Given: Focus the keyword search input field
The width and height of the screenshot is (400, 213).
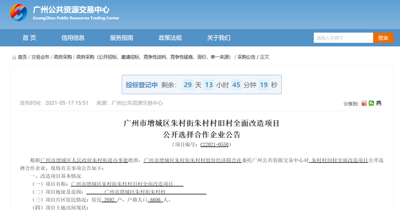Looking at the screenshot, I should coord(343,38).
